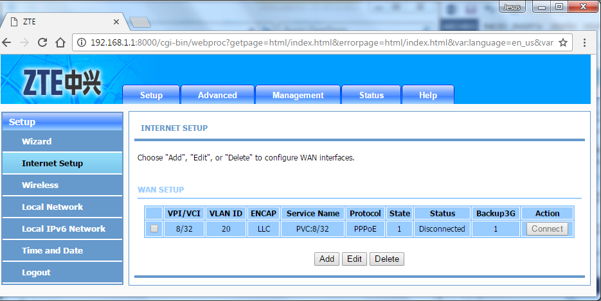Click the Jesus profile button
601x301 pixels.
[x=512, y=7]
